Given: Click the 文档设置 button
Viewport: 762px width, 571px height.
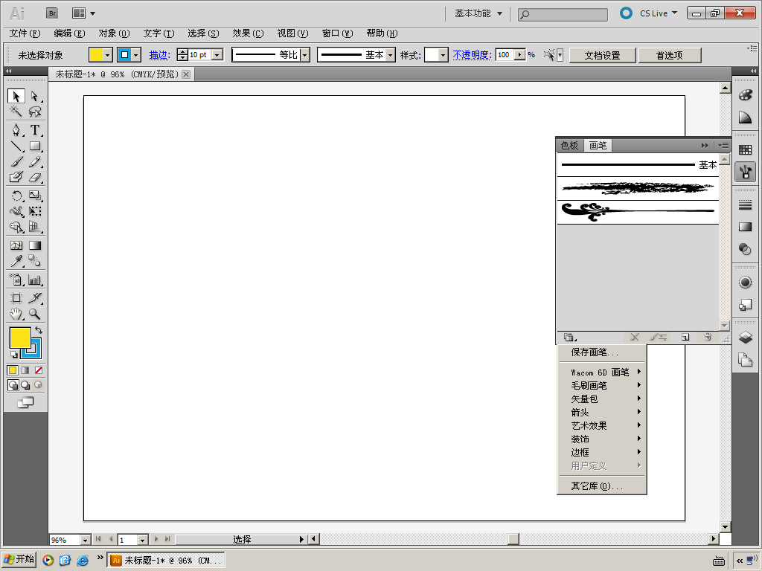Looking at the screenshot, I should (x=602, y=55).
